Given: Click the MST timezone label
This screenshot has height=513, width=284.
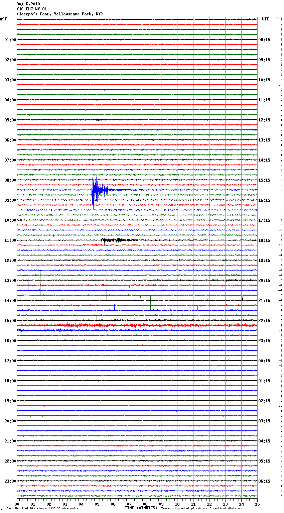Looking at the screenshot, I should [3, 19].
